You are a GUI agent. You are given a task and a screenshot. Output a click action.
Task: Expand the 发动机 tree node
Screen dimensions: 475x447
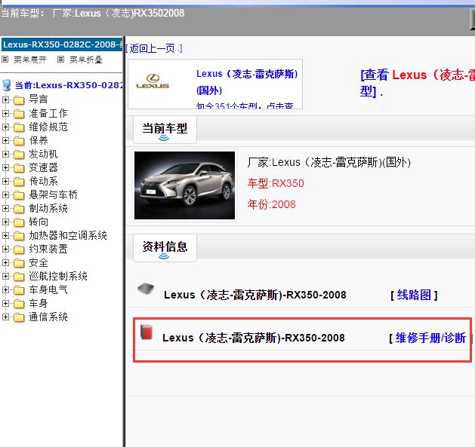click(x=5, y=154)
